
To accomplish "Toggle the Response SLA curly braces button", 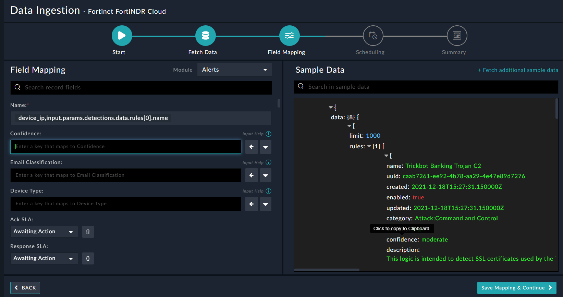I will pos(88,259).
